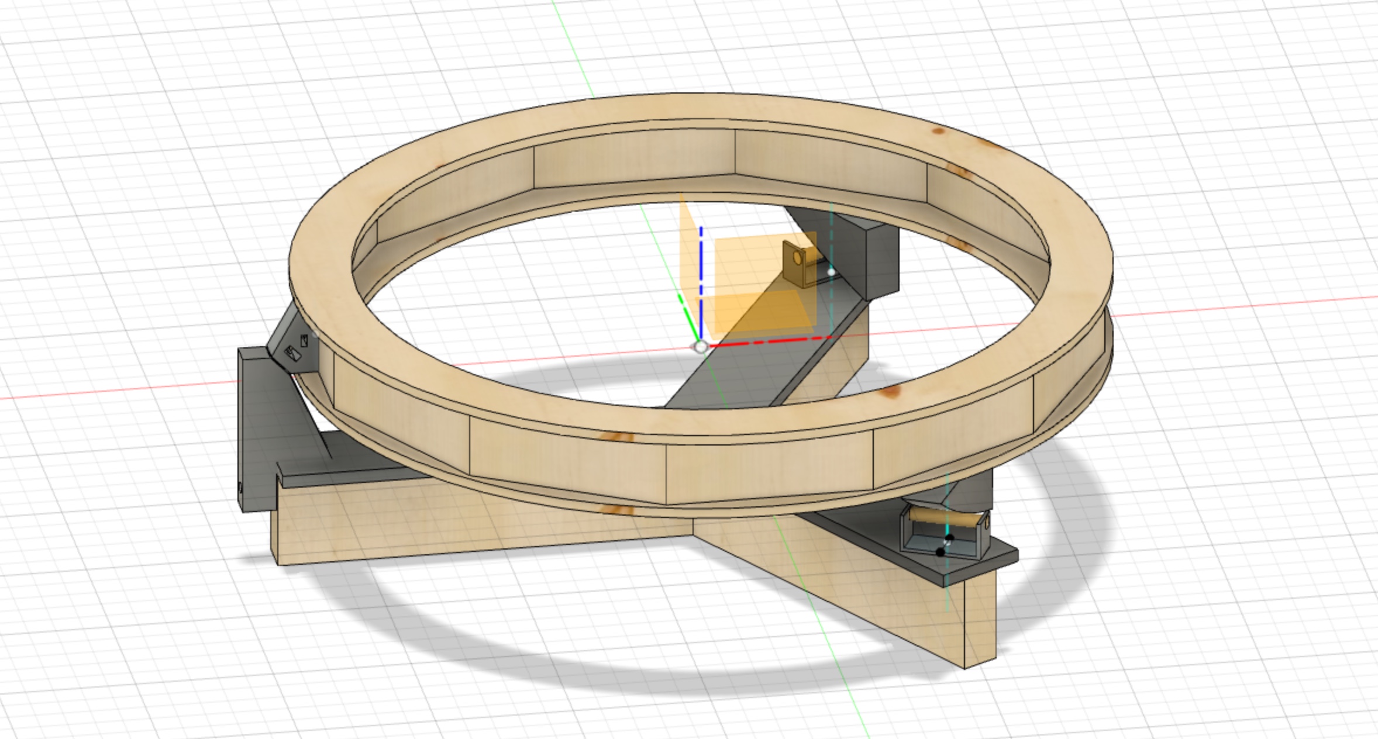Click the end face of right wooden leg
The image size is (1378, 739).
(980, 620)
